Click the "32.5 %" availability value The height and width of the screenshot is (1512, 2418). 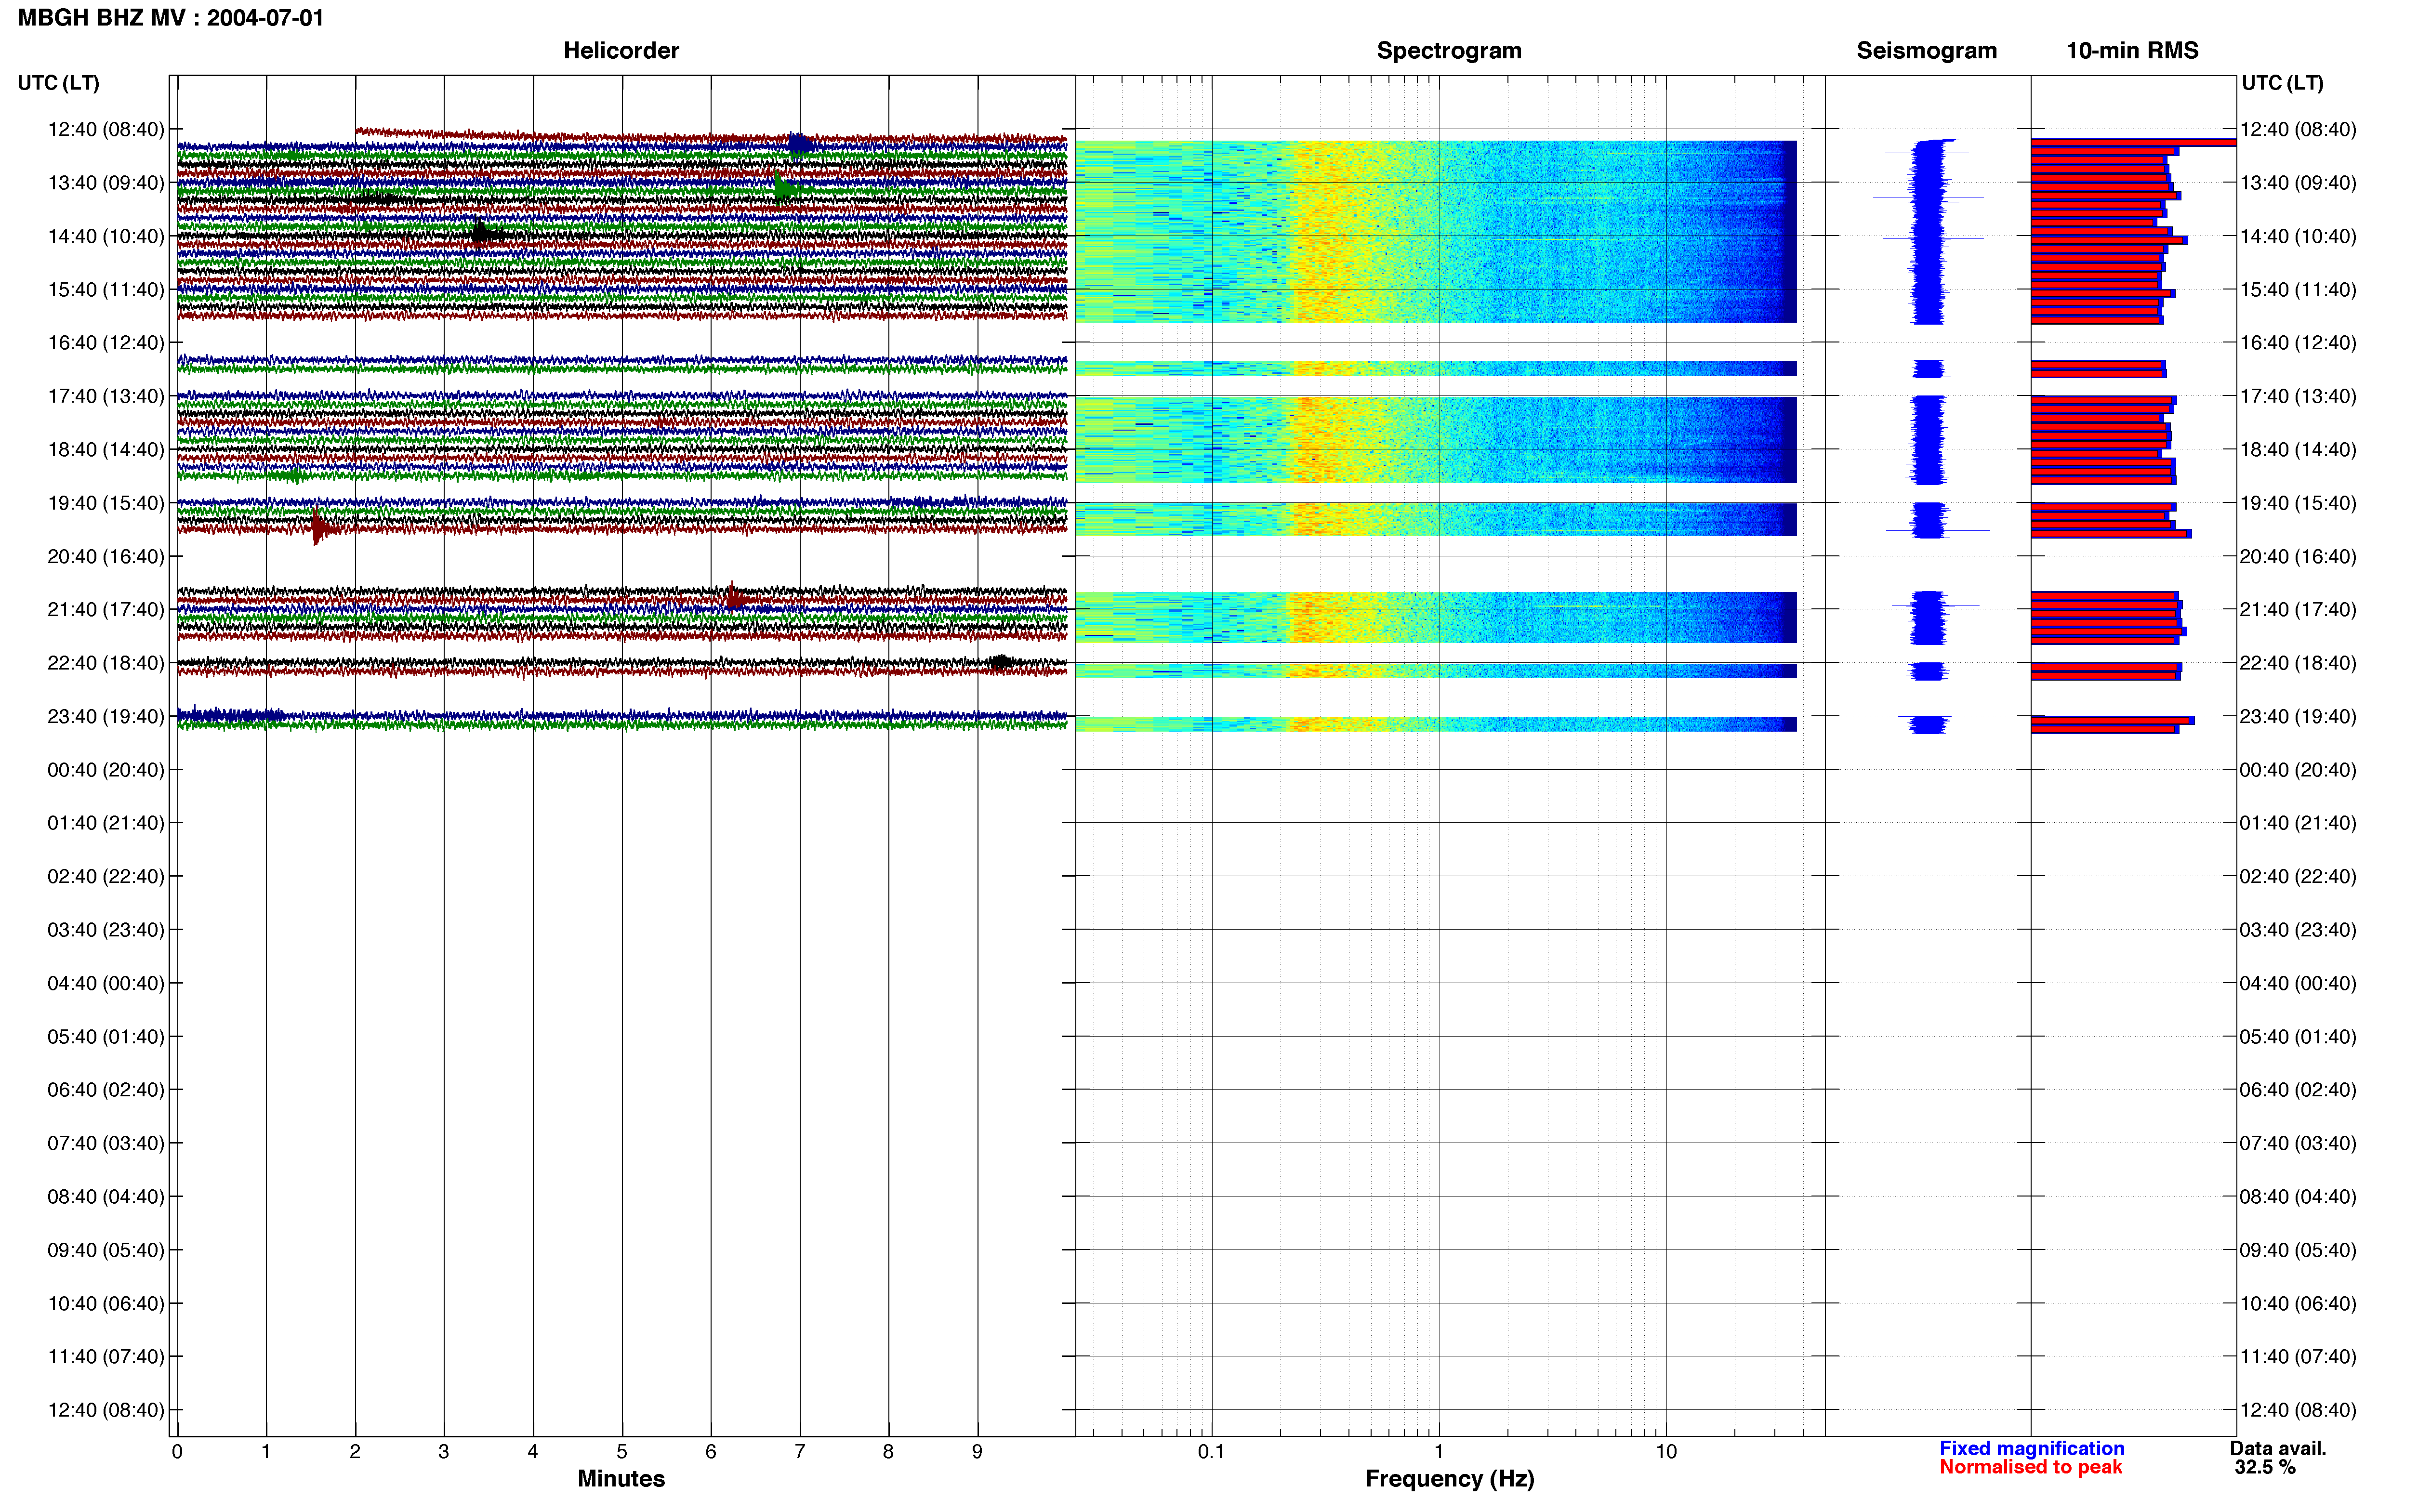pyautogui.click(x=2265, y=1467)
